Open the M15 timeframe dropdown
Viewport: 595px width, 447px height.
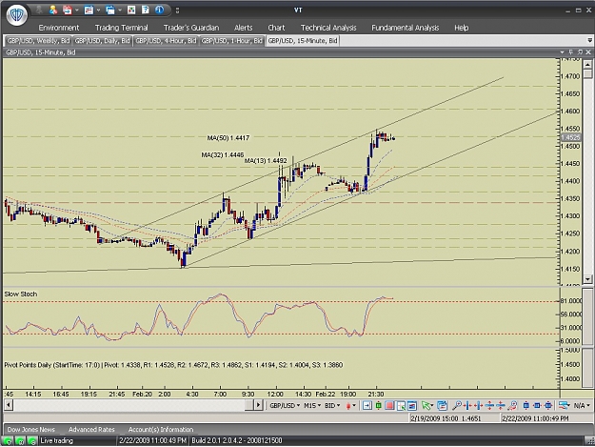coord(312,406)
